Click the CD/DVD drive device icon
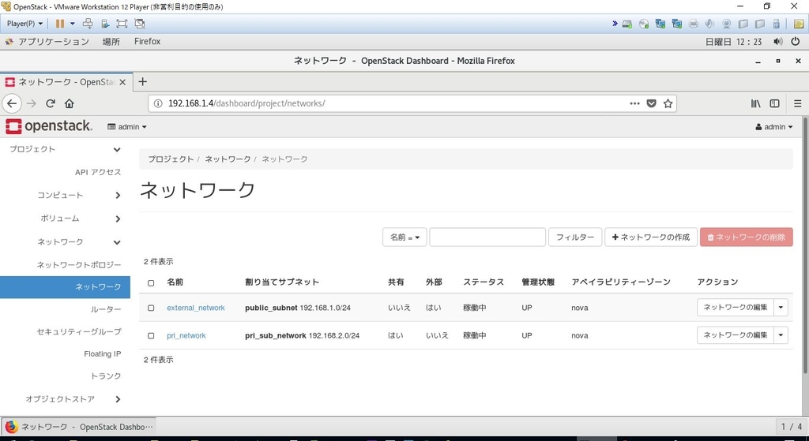Viewport: 809px width, 441px height. coord(643,24)
